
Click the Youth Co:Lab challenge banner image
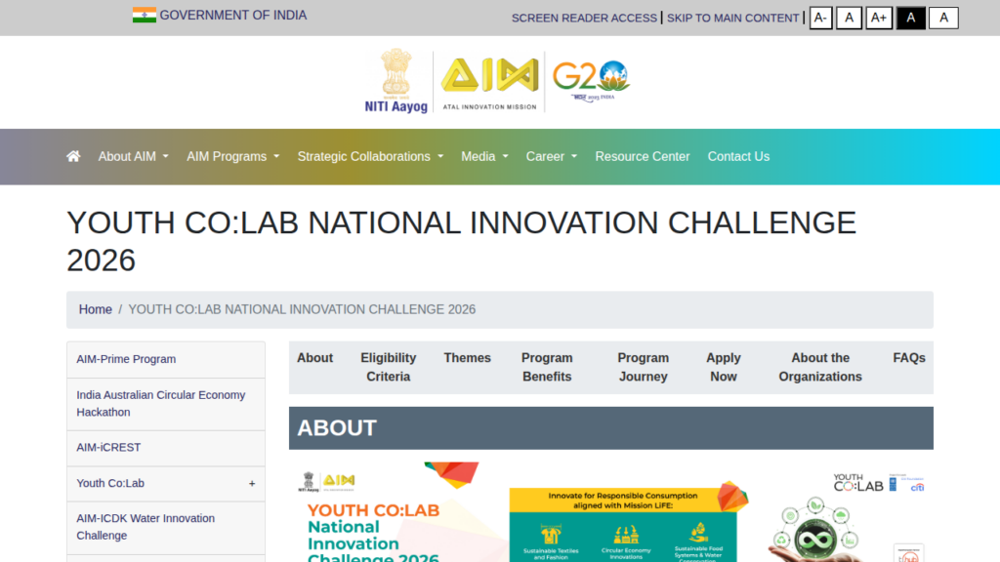pyautogui.click(x=610, y=511)
